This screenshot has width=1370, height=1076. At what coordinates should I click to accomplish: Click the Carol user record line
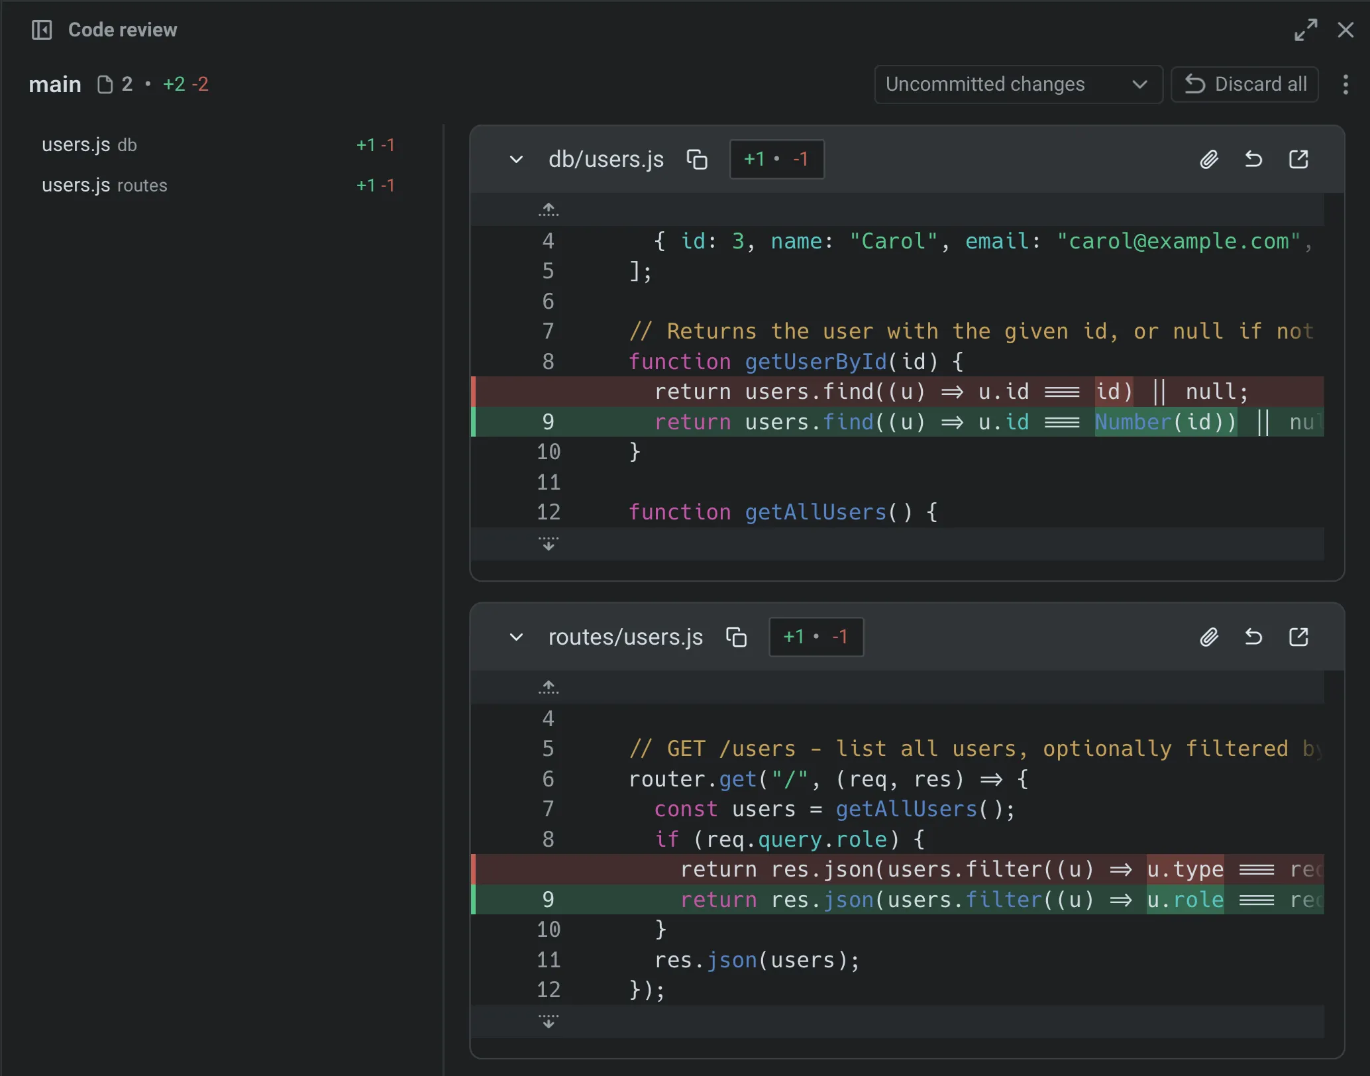[898, 241]
